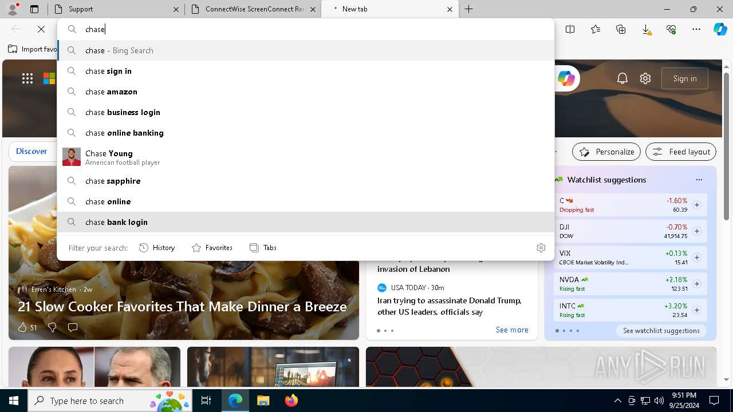The image size is (733, 412).
Task: Select 'chase sapphire' suggestion
Action: (x=306, y=181)
